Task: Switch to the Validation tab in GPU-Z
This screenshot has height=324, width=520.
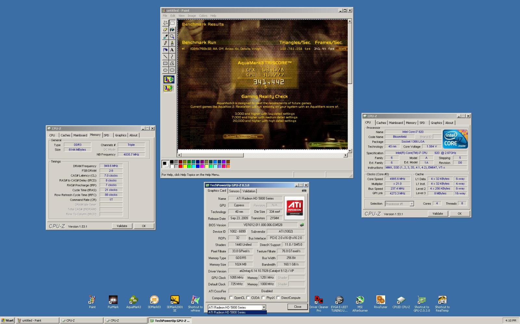Action: point(249,191)
